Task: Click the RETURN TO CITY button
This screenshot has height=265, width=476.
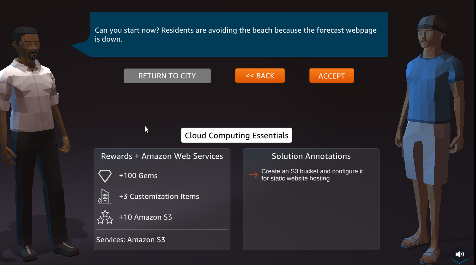Action: pos(167,76)
